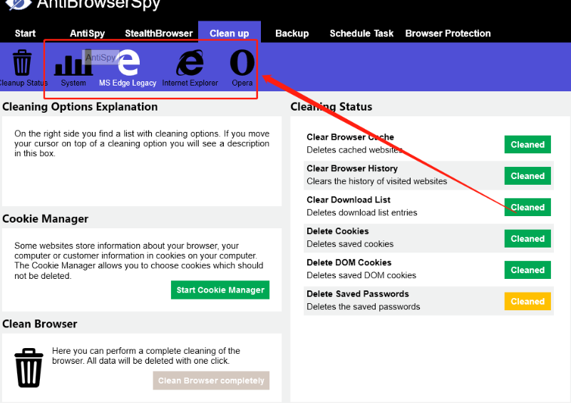This screenshot has height=403, width=571.
Task: Click Cleaned button for Clear Browser History
Action: tap(528, 176)
